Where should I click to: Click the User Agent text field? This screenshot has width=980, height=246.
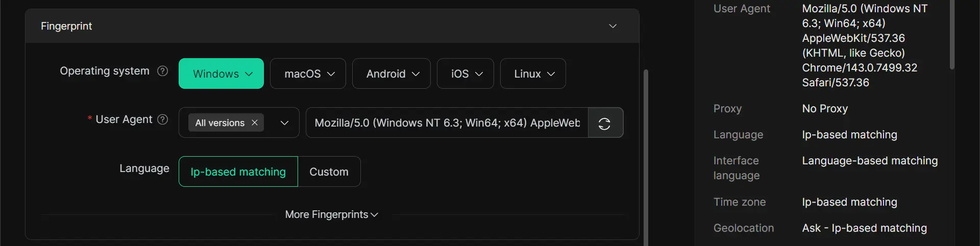click(447, 123)
